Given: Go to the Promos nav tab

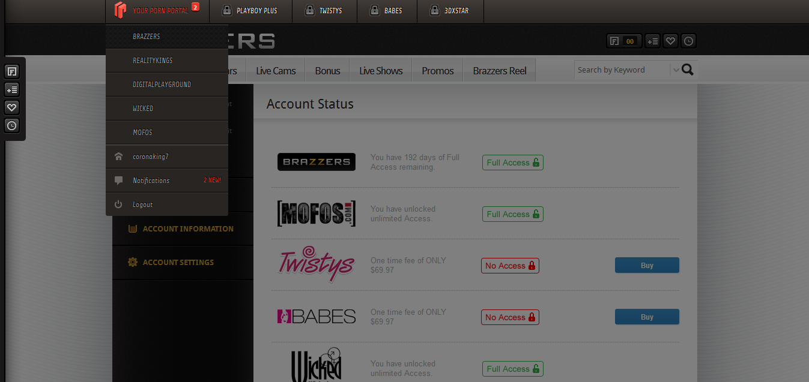Looking at the screenshot, I should 437,70.
